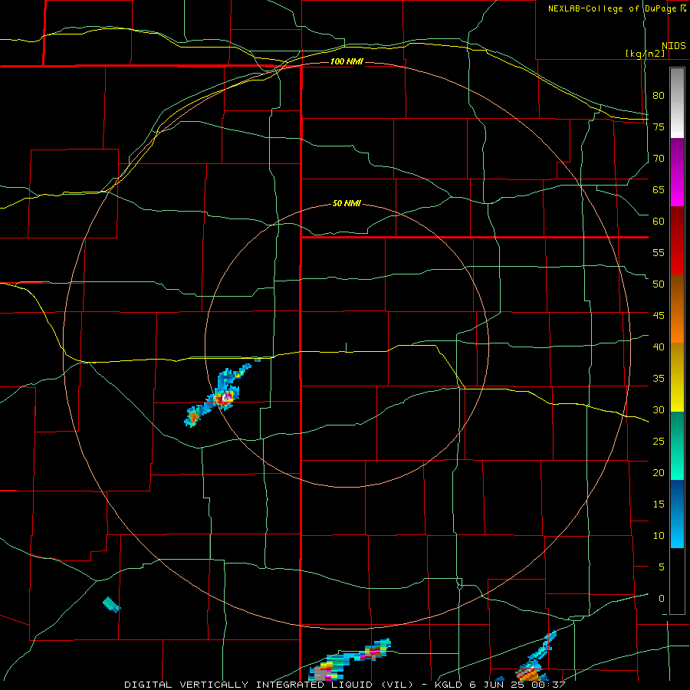Pick the dark red segment of the color bar
The width and height of the screenshot is (690, 690).
click(677, 240)
